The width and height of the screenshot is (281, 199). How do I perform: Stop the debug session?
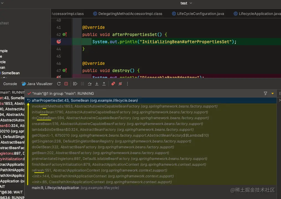coord(66,84)
